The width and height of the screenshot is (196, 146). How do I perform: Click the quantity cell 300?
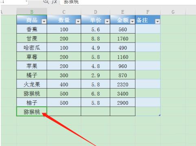(x=64, y=75)
